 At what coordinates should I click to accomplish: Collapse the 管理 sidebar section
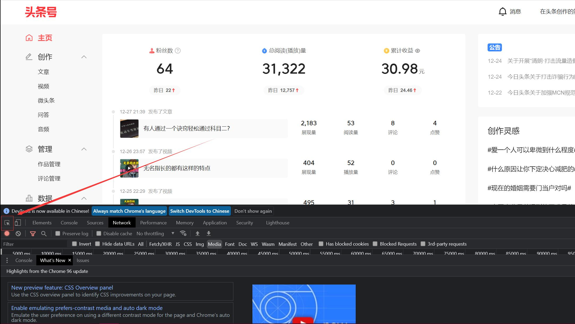[x=84, y=149]
